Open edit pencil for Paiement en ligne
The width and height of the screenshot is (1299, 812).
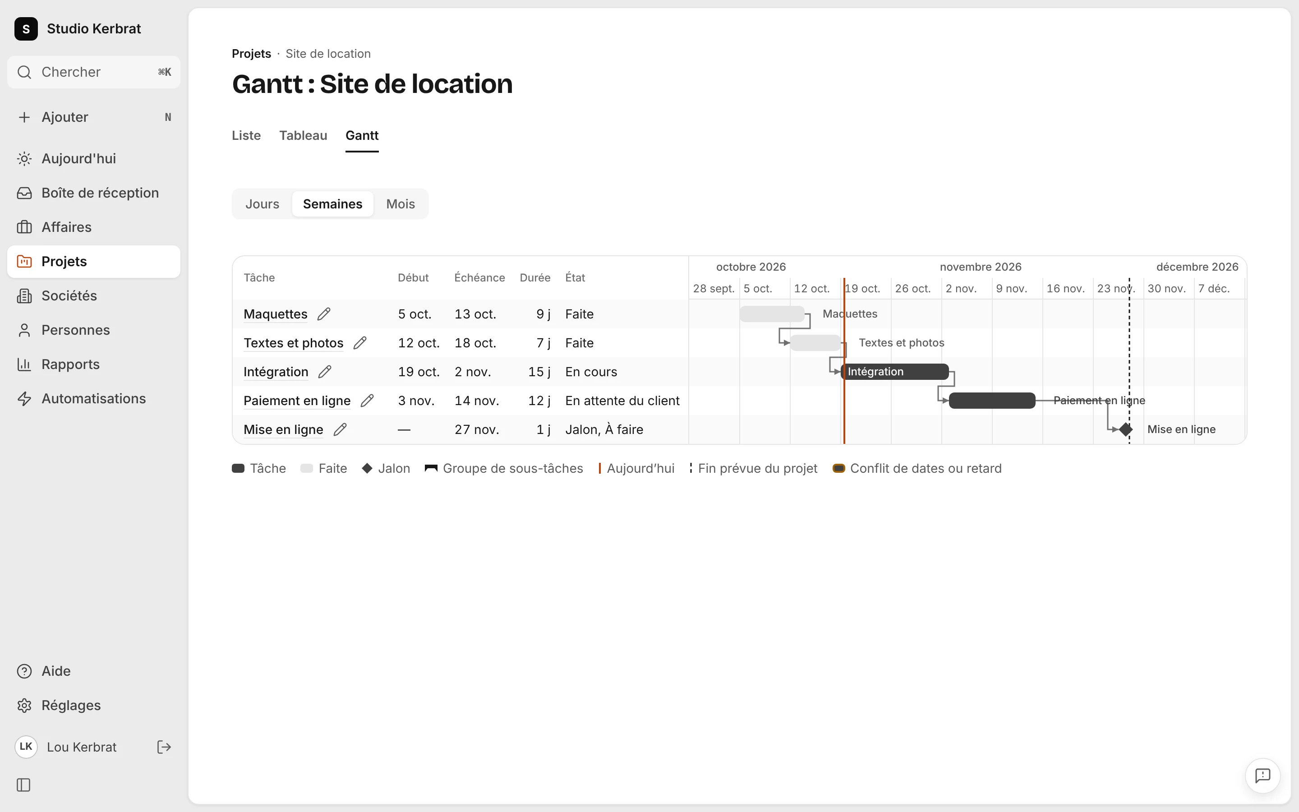click(367, 401)
